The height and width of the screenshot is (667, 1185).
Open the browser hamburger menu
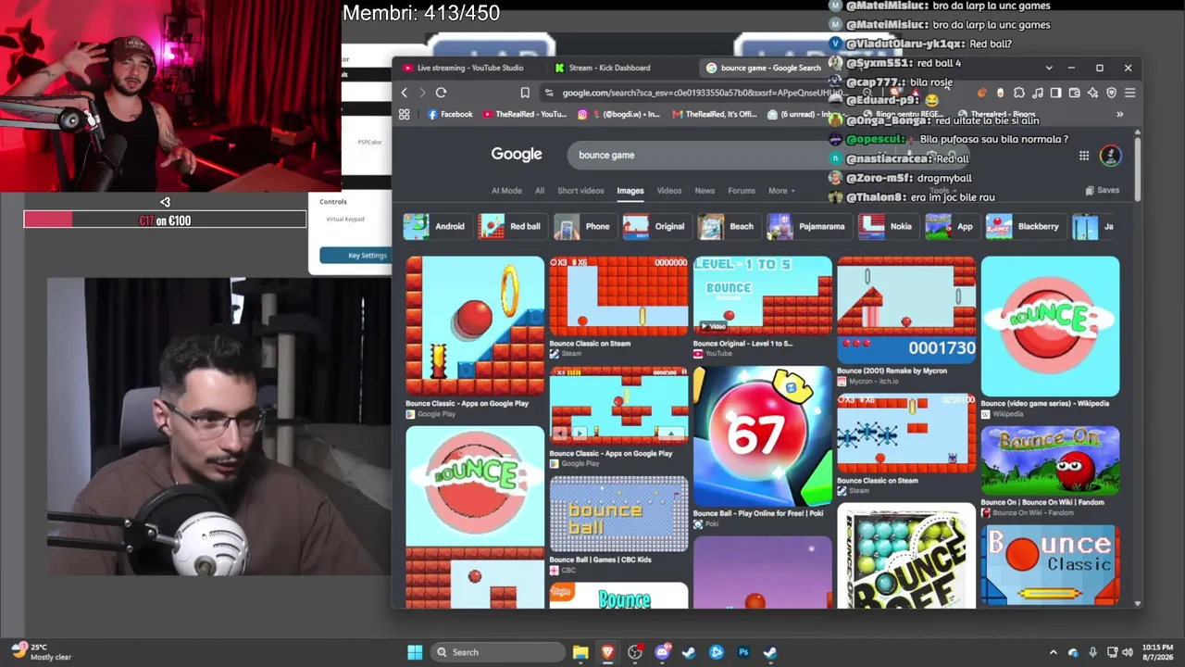tap(1129, 93)
